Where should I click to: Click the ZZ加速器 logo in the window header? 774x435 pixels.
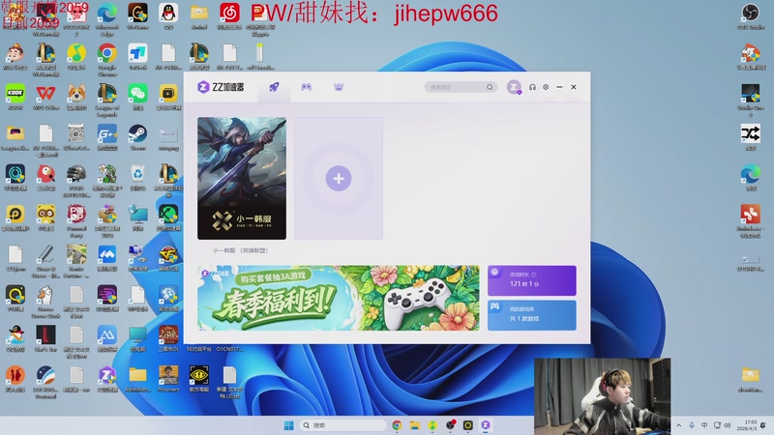pos(221,87)
